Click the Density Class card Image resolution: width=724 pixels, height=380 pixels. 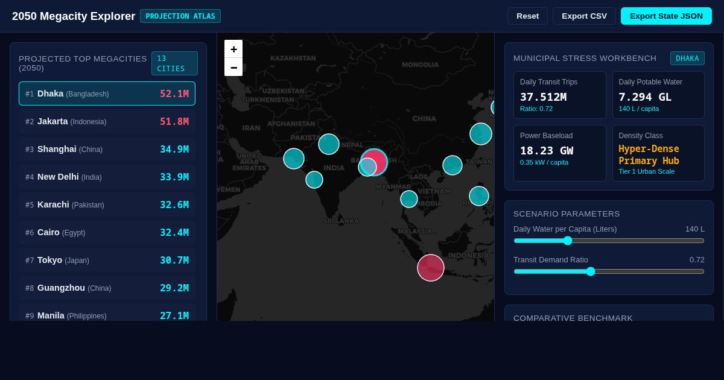658,153
